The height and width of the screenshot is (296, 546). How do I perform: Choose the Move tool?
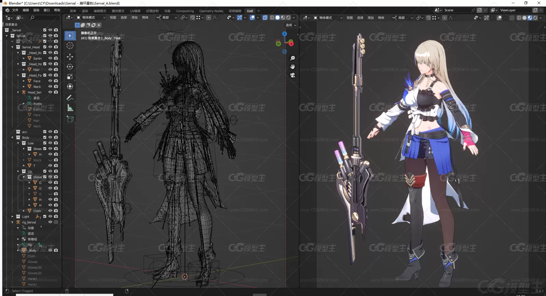tap(70, 57)
